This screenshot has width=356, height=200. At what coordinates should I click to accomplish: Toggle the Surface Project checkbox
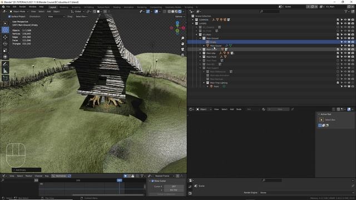point(9,17)
